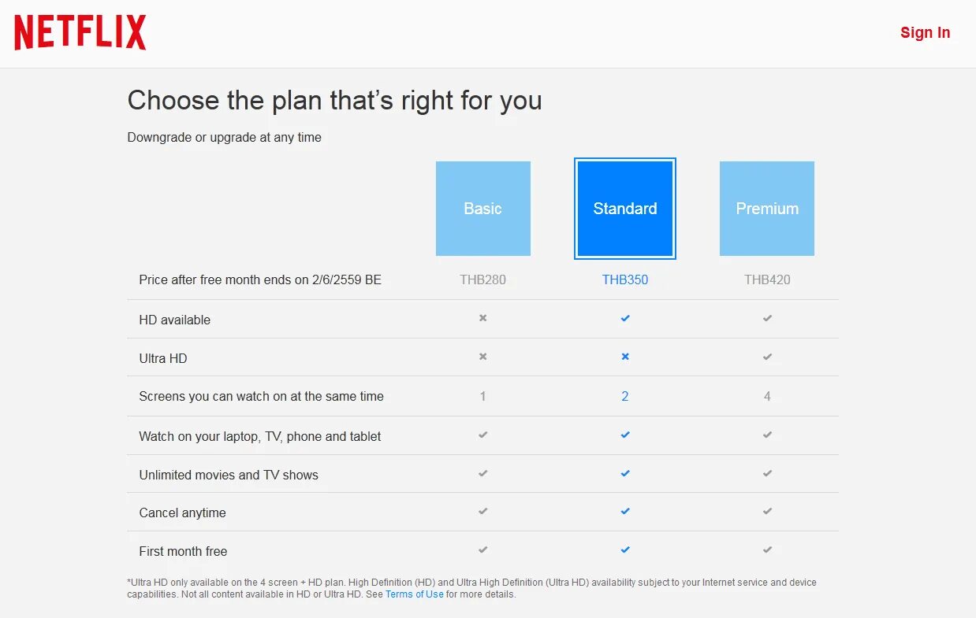Click the Standard plan Cancel anytime checkmark
Screen dimensions: 976x618
coord(625,511)
